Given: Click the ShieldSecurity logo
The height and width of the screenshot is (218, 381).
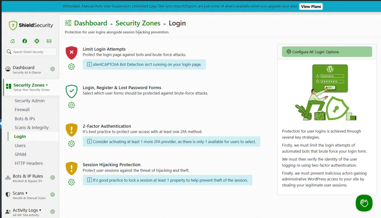Looking at the screenshot, I should pos(31,25).
